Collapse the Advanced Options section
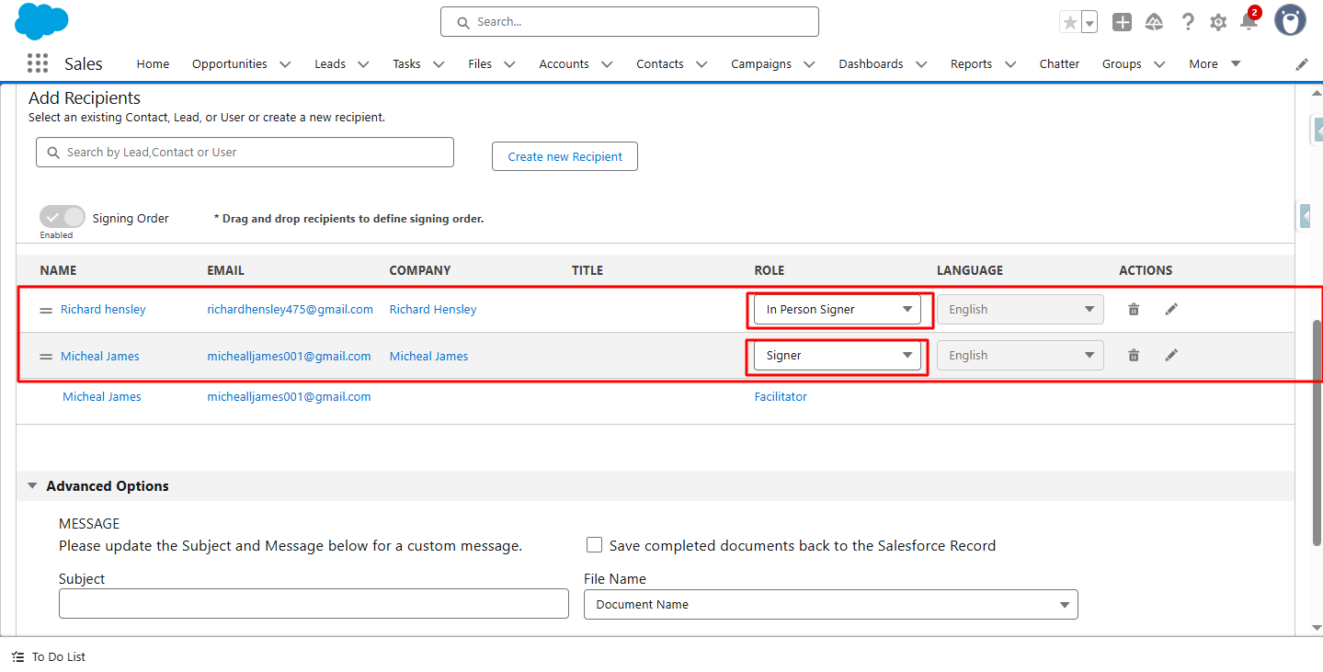 [x=33, y=486]
